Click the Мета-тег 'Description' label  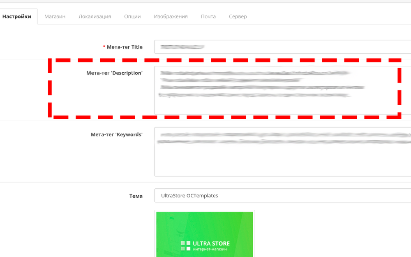click(x=114, y=73)
